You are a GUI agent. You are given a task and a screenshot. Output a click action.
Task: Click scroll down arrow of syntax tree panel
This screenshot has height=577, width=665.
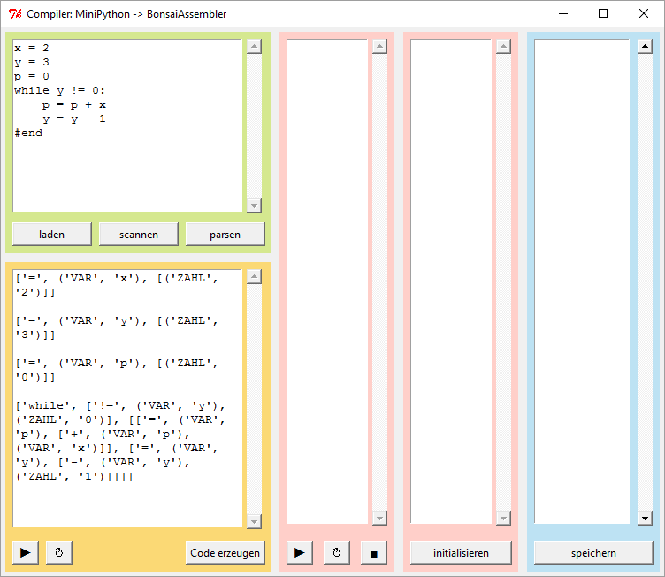254,520
